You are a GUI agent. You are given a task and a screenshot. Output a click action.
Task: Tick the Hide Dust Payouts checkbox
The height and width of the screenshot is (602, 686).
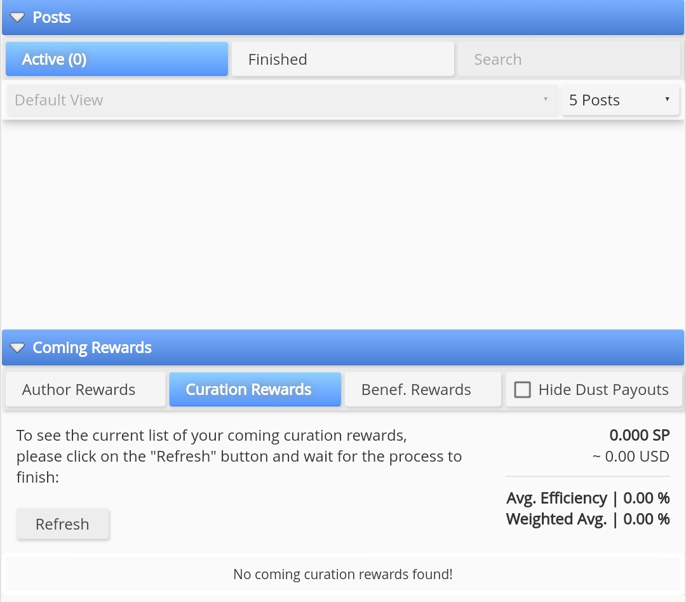[x=522, y=390]
